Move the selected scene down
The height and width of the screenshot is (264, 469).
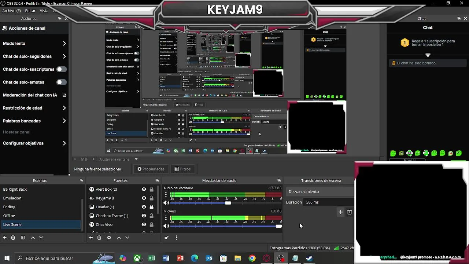(x=41, y=238)
